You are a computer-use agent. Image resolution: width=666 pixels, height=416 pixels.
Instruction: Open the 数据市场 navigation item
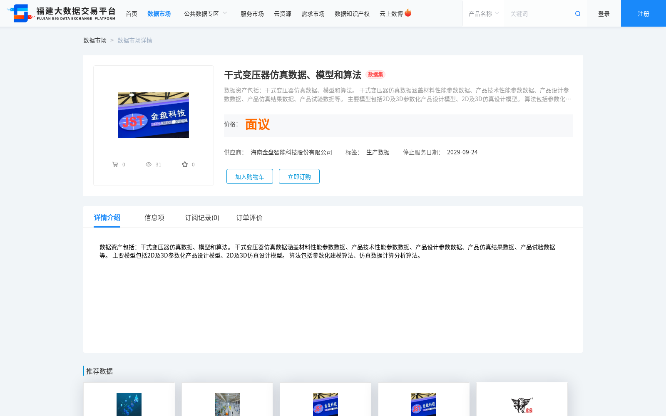coord(159,14)
